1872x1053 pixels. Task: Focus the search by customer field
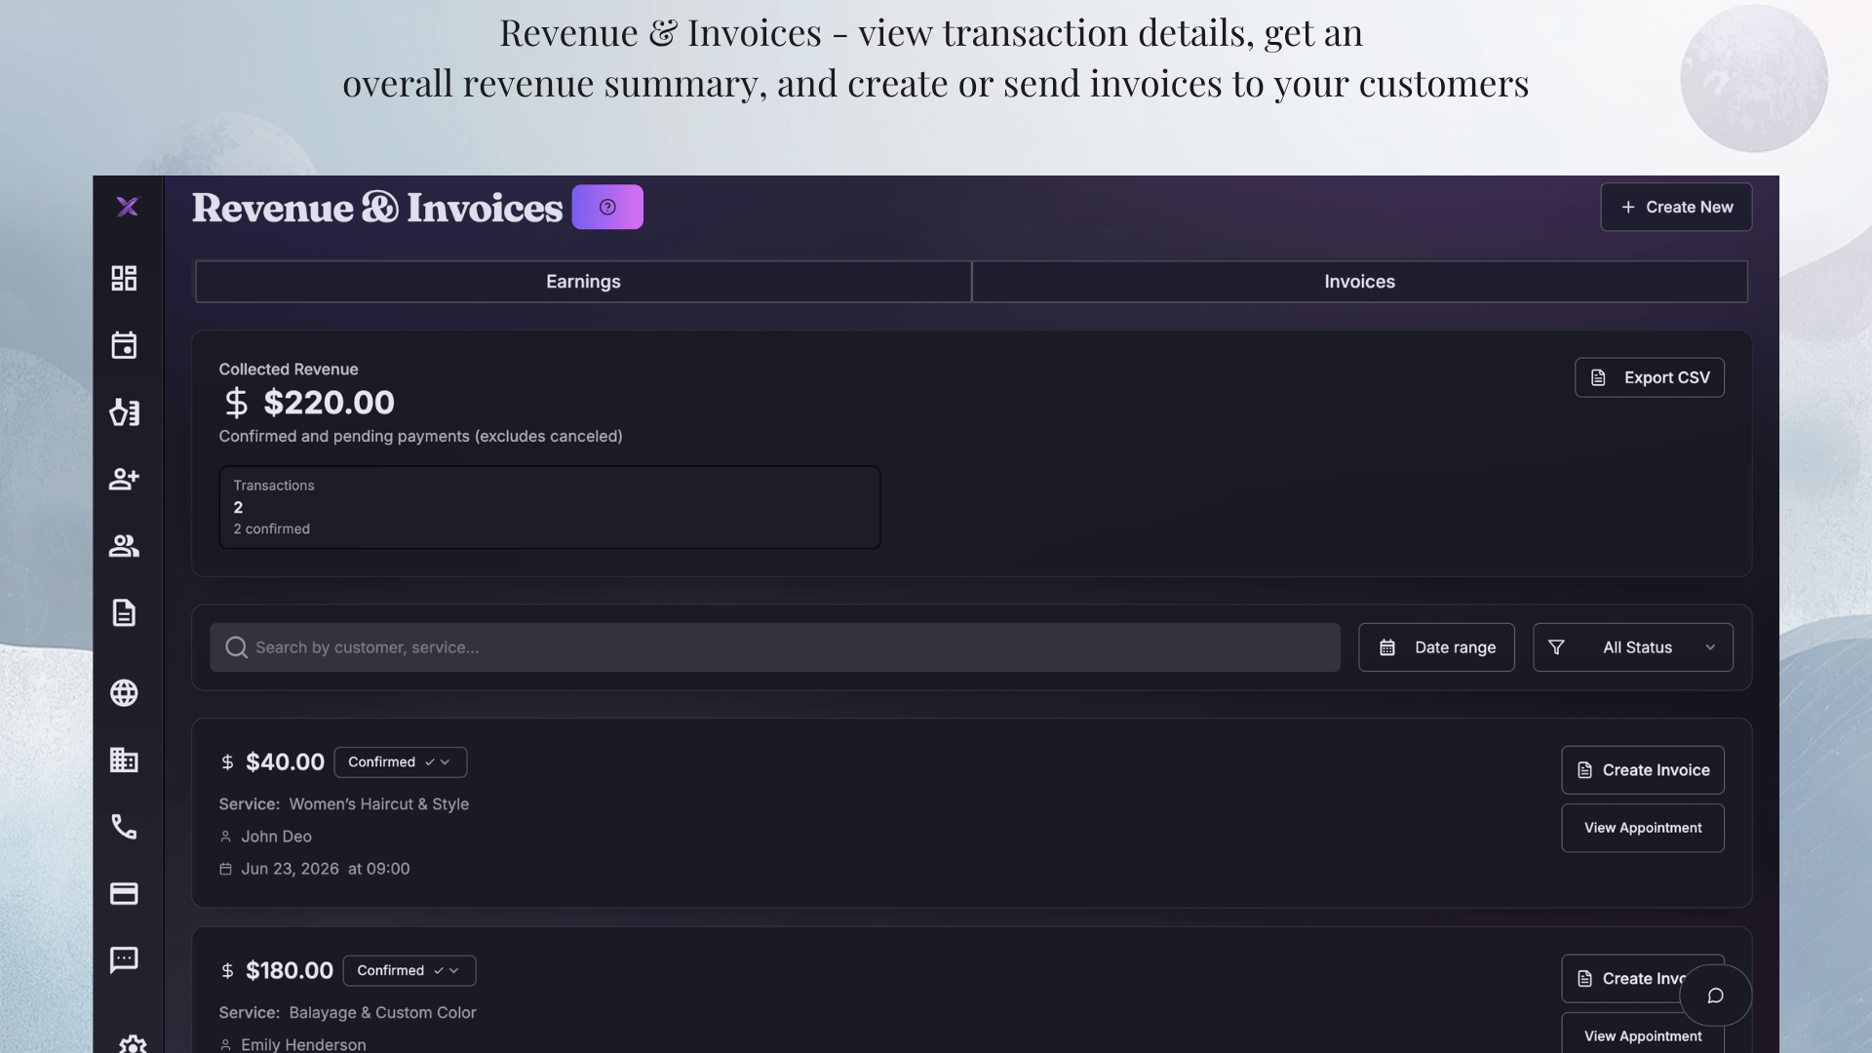[775, 647]
